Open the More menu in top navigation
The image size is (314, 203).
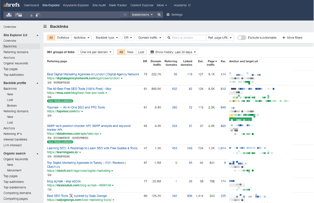162,5
